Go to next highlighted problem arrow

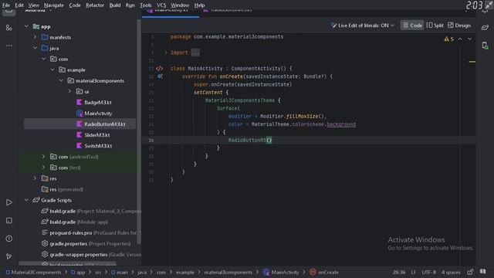point(470,39)
